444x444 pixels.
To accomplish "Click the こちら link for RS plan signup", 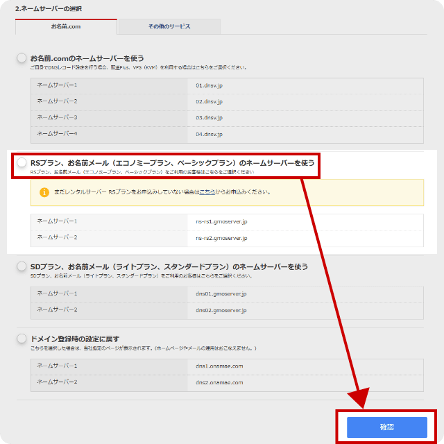I will pos(207,192).
